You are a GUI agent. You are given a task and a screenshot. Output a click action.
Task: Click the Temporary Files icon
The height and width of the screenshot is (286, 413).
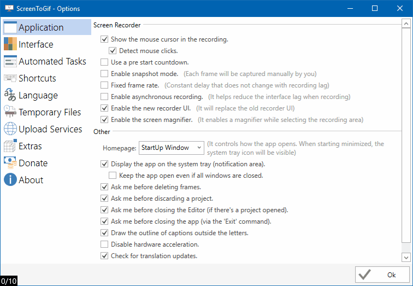(10, 112)
